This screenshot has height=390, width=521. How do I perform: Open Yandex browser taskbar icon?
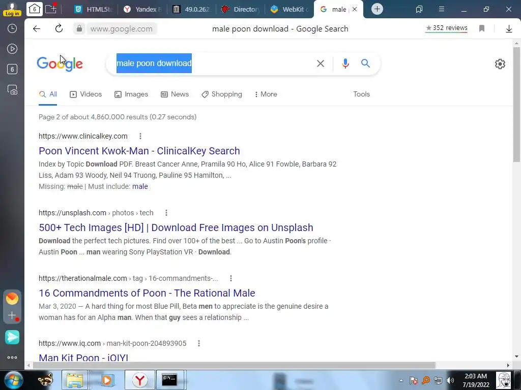click(140, 380)
